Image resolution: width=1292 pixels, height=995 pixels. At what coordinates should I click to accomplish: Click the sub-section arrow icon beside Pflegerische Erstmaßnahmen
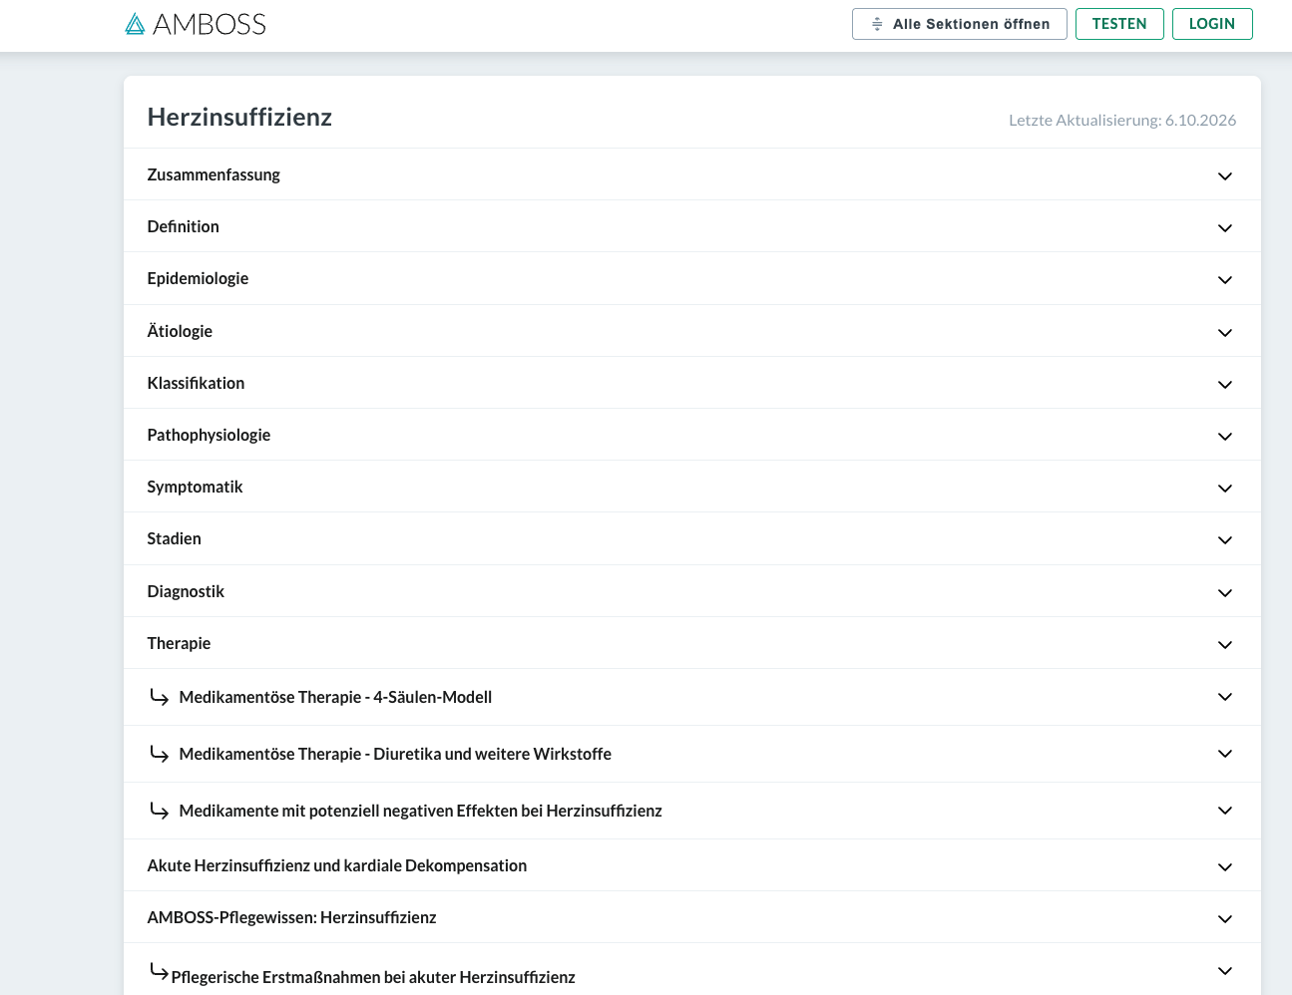point(159,970)
